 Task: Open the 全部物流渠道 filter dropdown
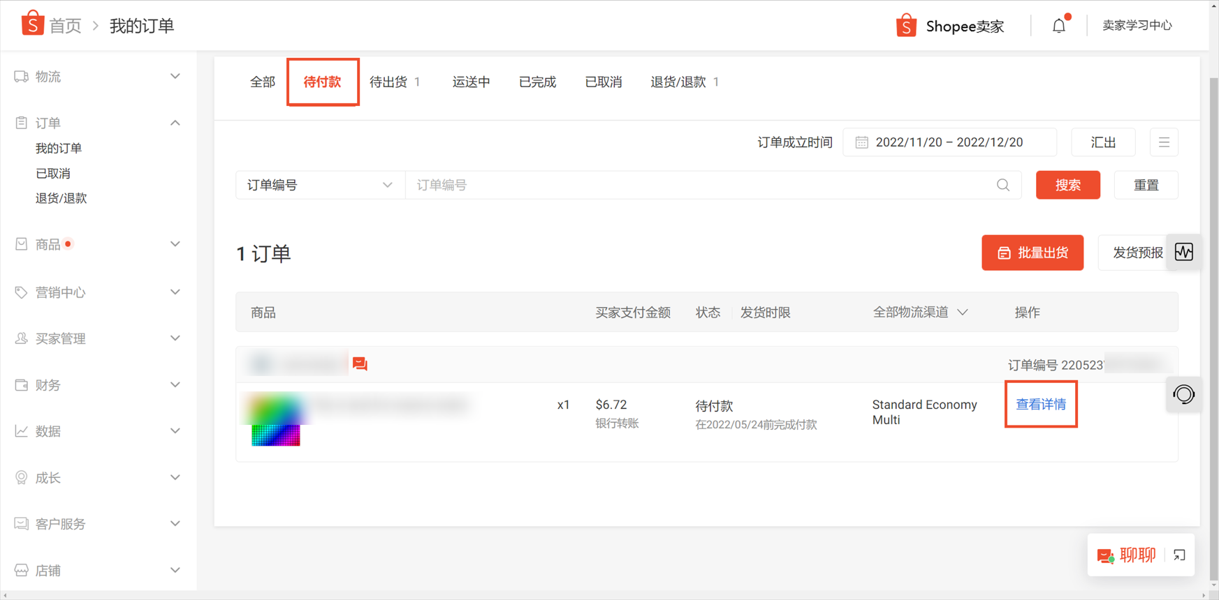click(920, 313)
